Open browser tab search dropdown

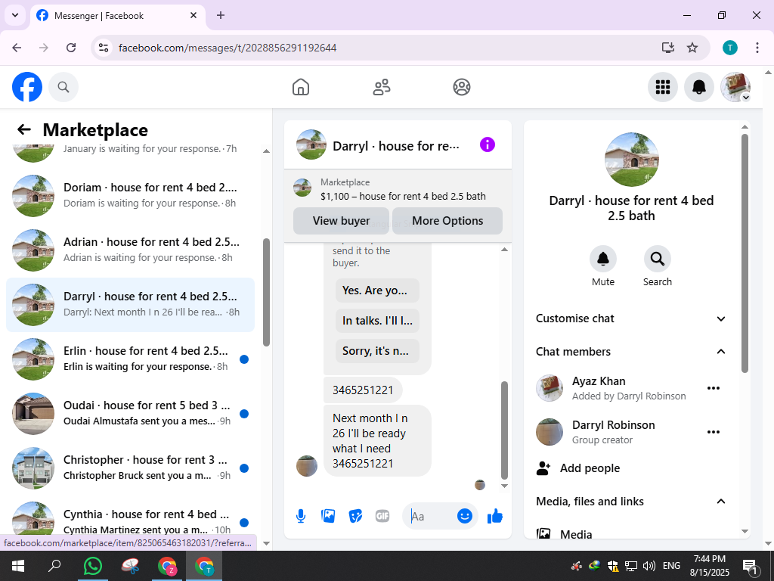[x=15, y=15]
